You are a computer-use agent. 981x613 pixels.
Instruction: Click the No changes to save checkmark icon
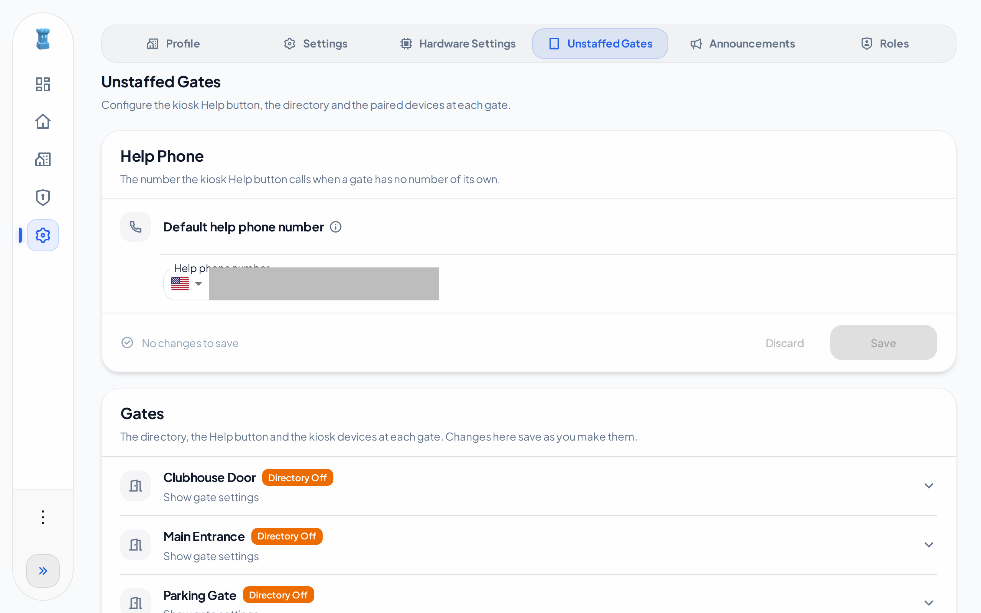(127, 343)
